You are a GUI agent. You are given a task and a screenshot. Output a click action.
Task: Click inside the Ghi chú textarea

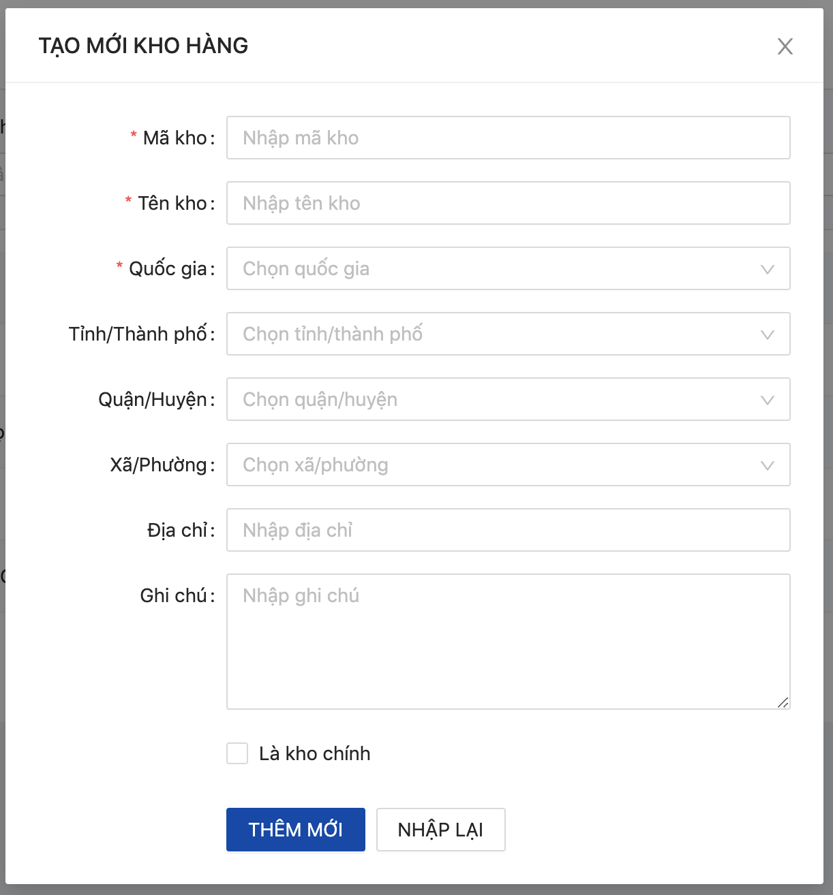tap(508, 641)
